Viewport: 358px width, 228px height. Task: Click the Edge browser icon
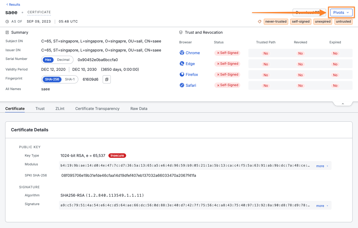pos(182,64)
